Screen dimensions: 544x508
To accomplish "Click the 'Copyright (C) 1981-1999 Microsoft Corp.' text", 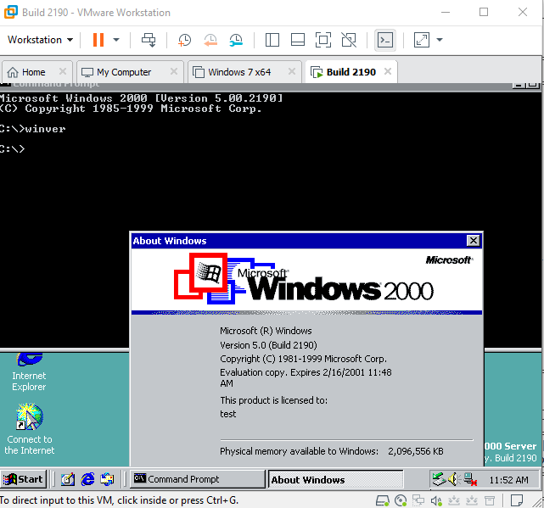I will click(x=303, y=359).
